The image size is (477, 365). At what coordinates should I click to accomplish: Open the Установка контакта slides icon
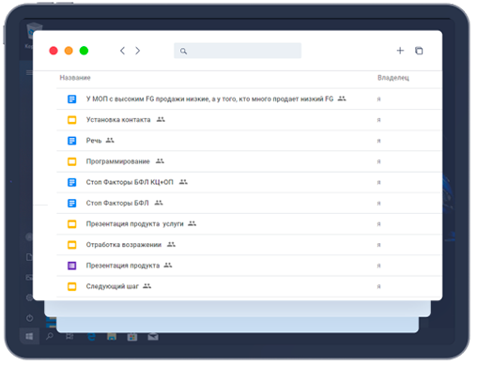tap(72, 120)
